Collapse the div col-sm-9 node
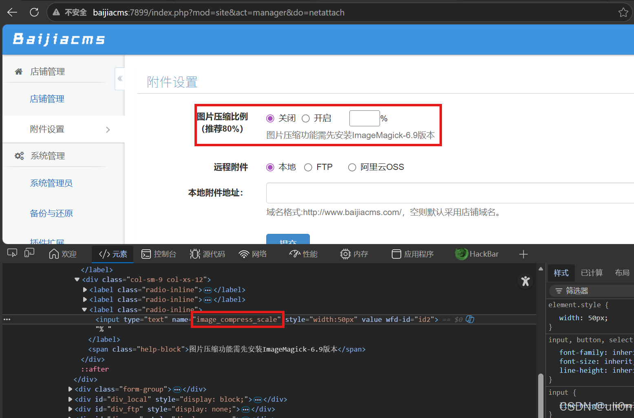This screenshot has width=634, height=418. (x=77, y=279)
